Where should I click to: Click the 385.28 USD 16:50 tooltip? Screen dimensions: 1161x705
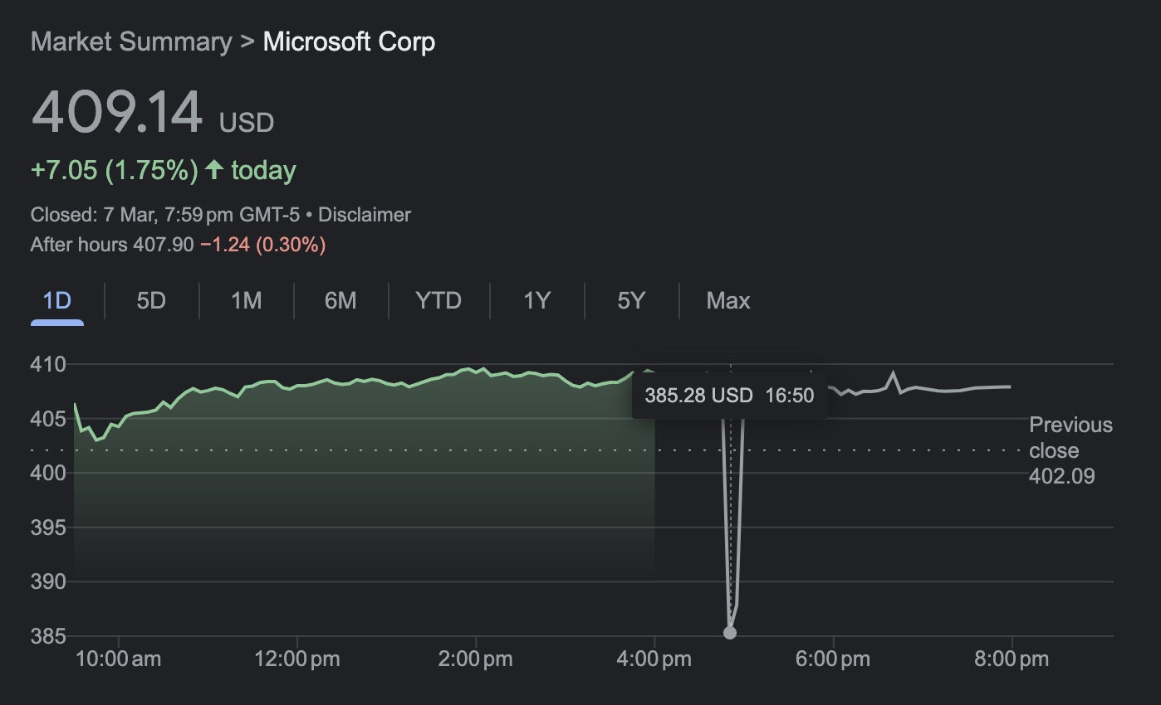[730, 395]
